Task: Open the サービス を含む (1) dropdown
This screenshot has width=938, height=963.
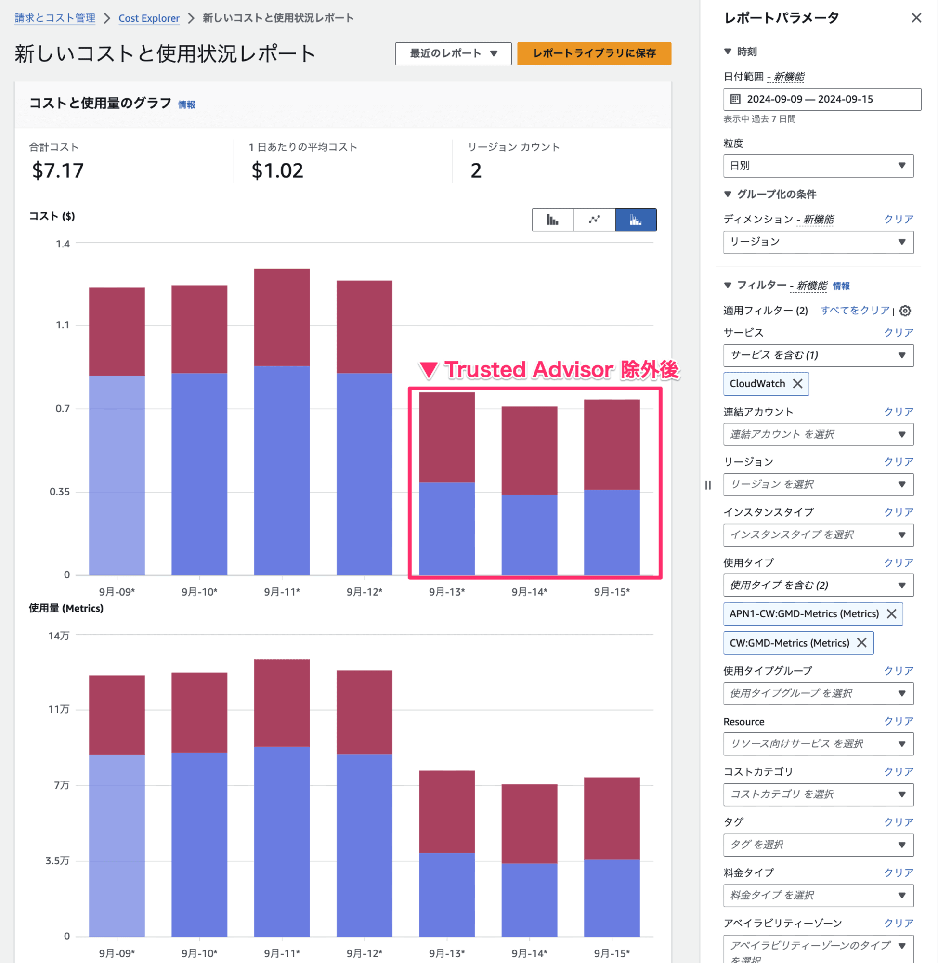Action: pos(818,356)
